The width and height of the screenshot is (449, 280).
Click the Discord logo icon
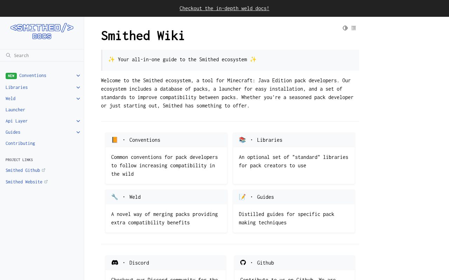(x=115, y=262)
